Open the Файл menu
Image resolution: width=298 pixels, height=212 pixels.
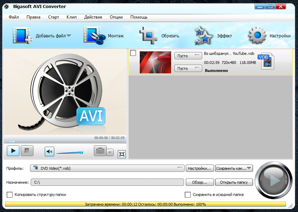tap(14, 17)
